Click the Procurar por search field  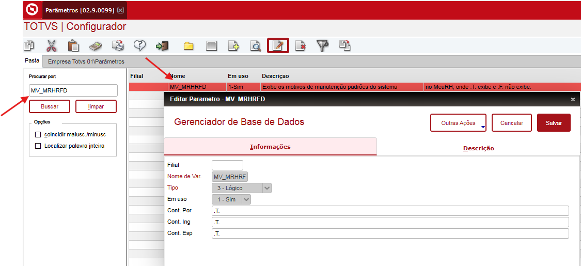coord(73,90)
